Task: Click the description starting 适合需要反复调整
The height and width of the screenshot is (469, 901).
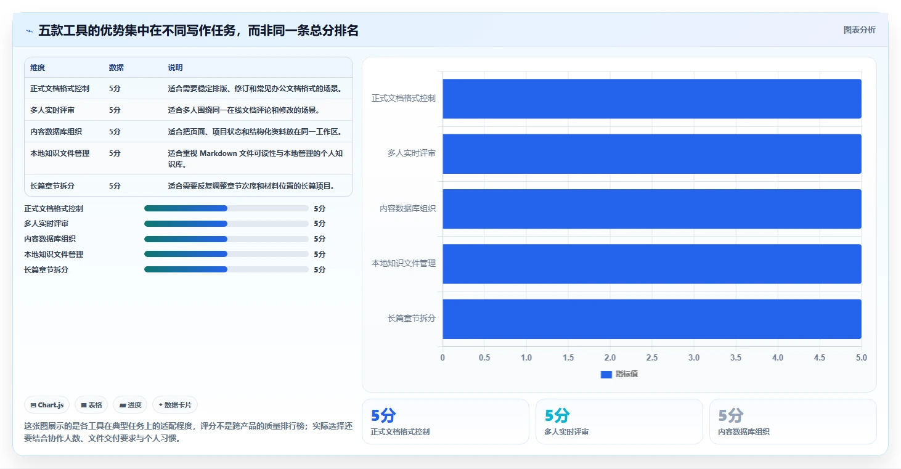Action: (x=251, y=186)
